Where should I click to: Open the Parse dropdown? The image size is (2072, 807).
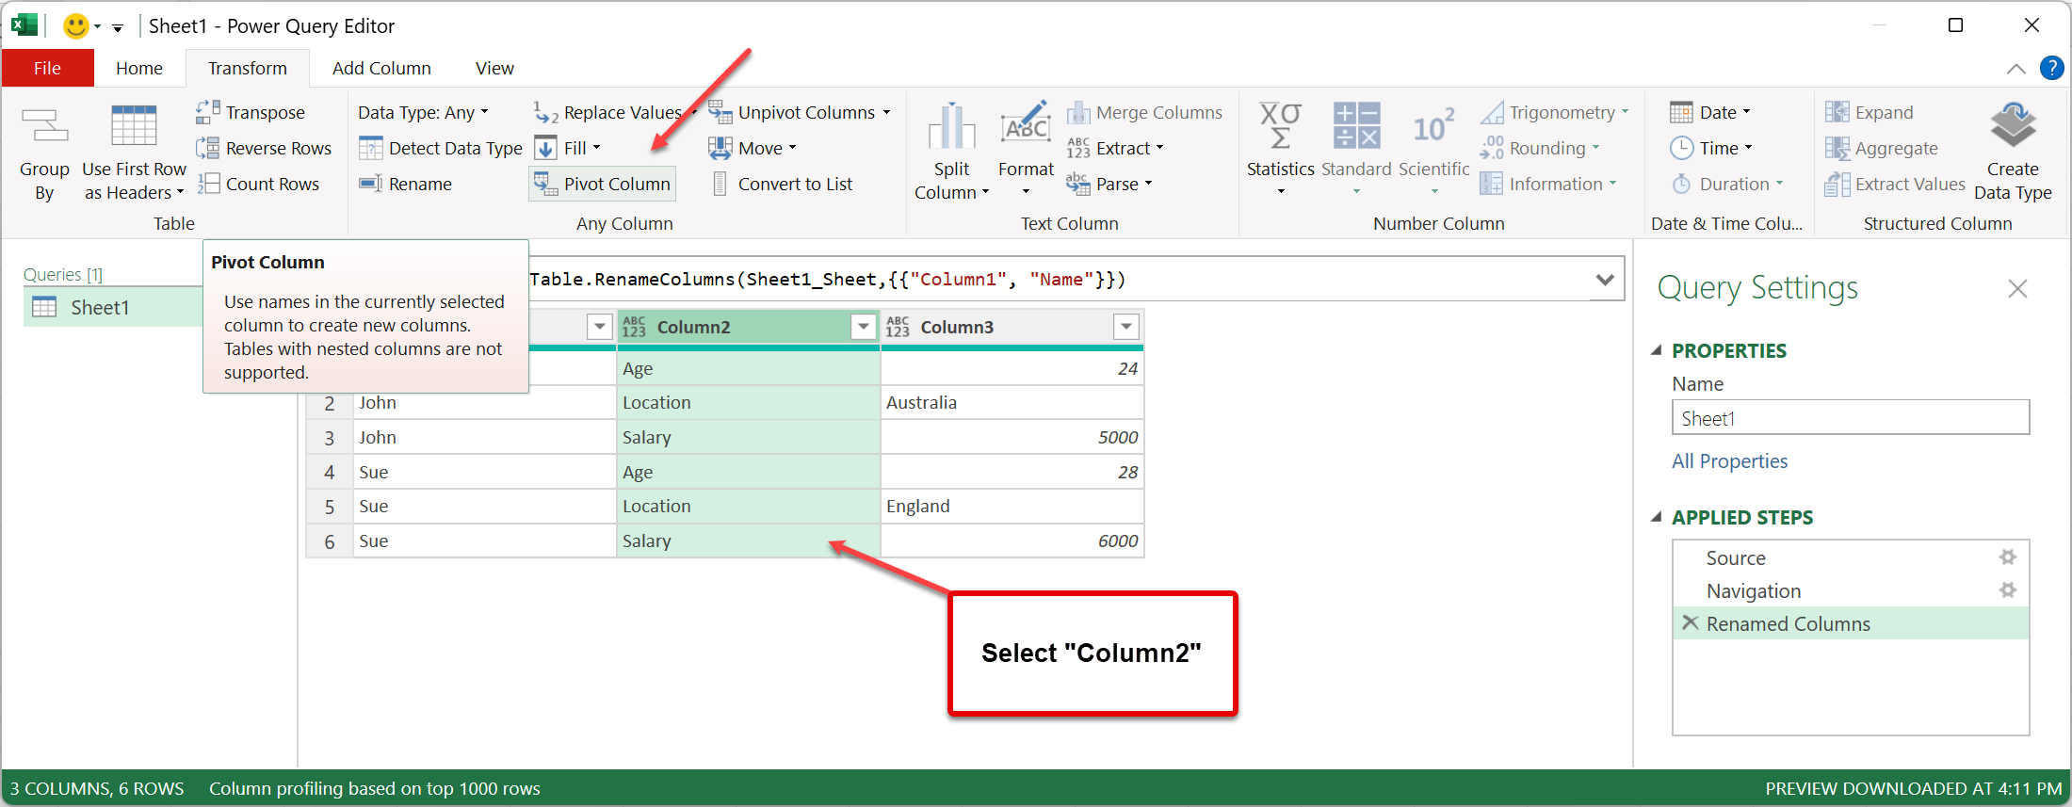(1109, 184)
